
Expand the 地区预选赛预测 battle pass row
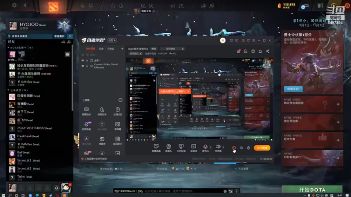coord(312,104)
